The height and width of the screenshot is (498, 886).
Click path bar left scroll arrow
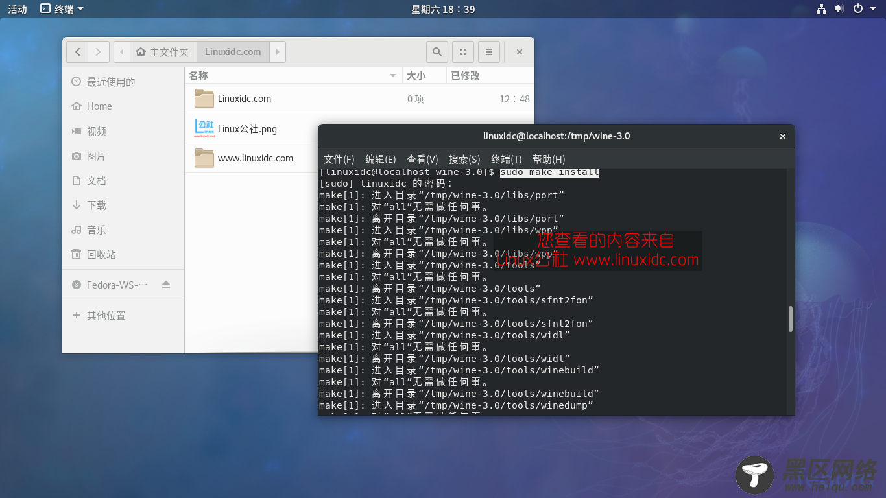click(122, 52)
